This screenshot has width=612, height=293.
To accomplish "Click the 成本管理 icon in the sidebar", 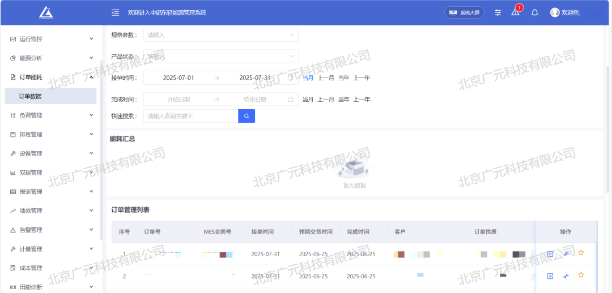I will 13,268.
